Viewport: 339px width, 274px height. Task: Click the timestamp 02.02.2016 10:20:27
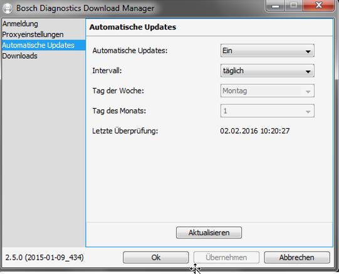255,131
